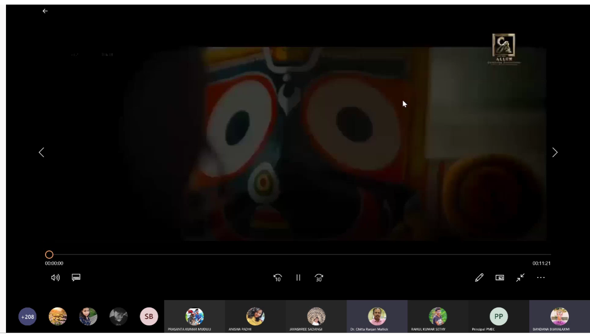The height and width of the screenshot is (335, 590).
Task: Open JAYASHREE SADANGI participant tile
Action: click(x=316, y=316)
